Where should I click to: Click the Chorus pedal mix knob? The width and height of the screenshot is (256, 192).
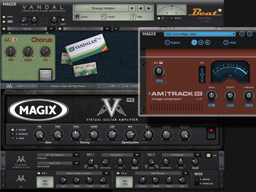click(45, 52)
